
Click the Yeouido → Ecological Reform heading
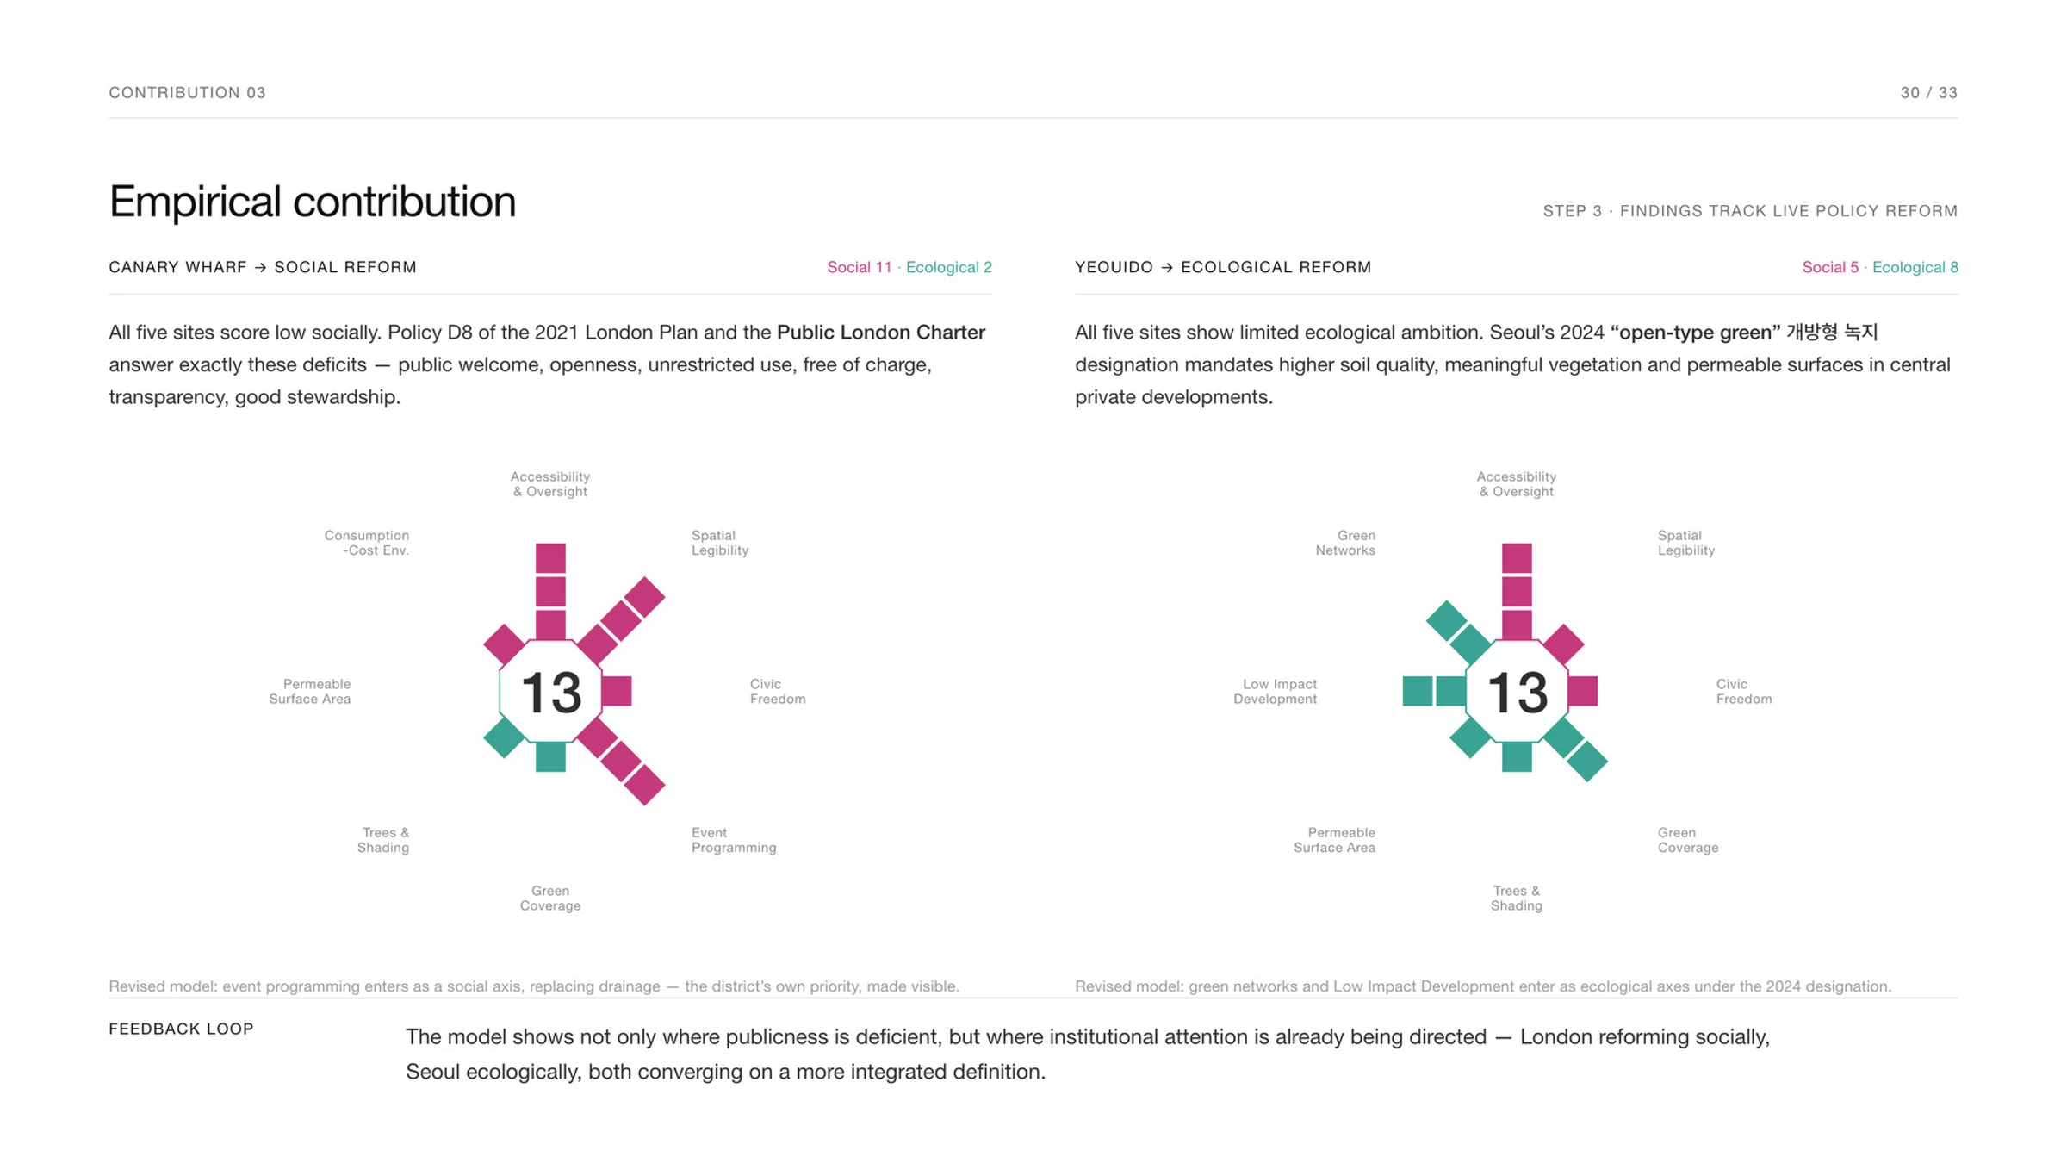pos(1223,267)
